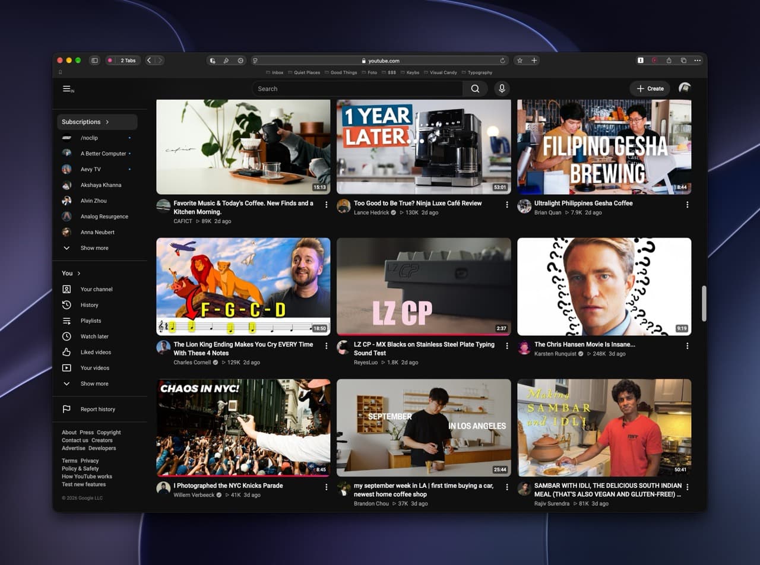
Task: Open 'Favorite Music & Today's Coffee' title
Action: pos(243,207)
